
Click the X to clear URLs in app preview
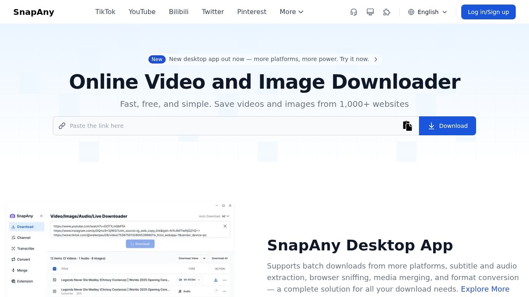[225, 226]
